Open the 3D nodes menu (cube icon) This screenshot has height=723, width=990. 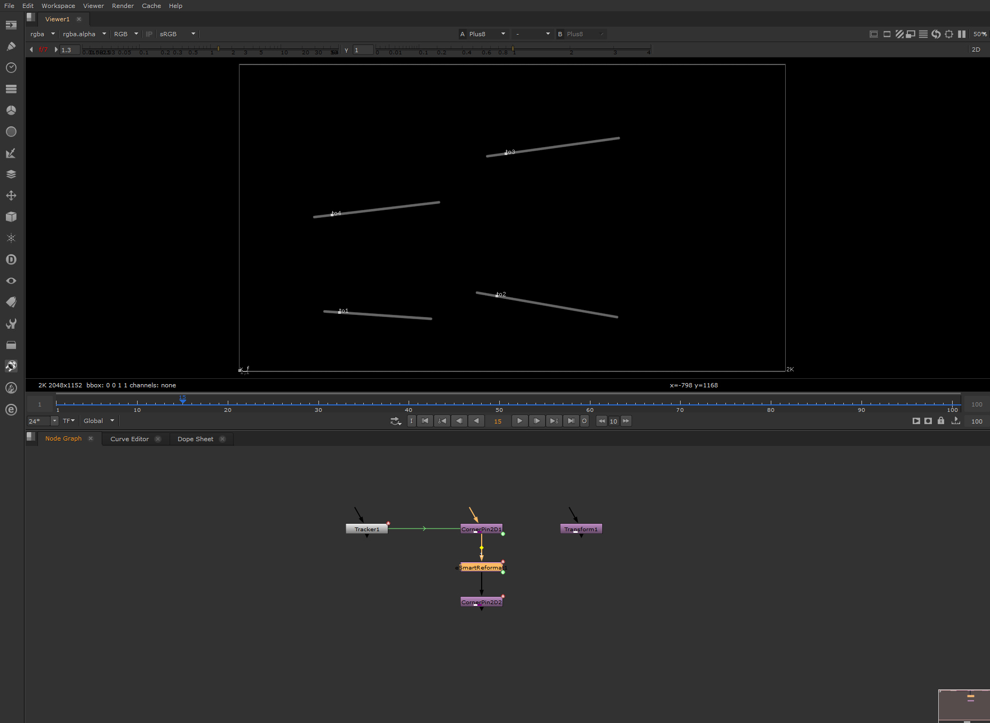tap(11, 217)
